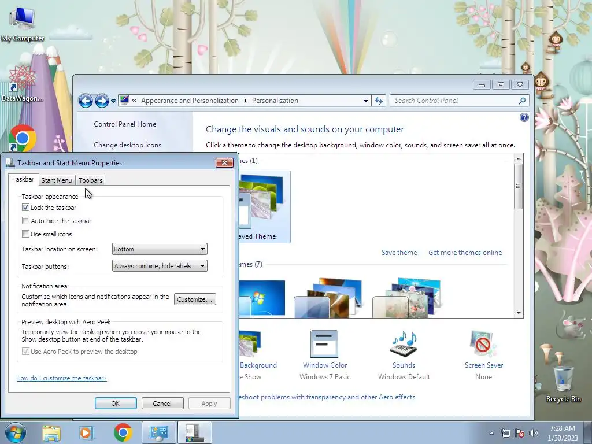Image resolution: width=592 pixels, height=444 pixels.
Task: Switch to the Taskbar tab
Action: coord(23,179)
